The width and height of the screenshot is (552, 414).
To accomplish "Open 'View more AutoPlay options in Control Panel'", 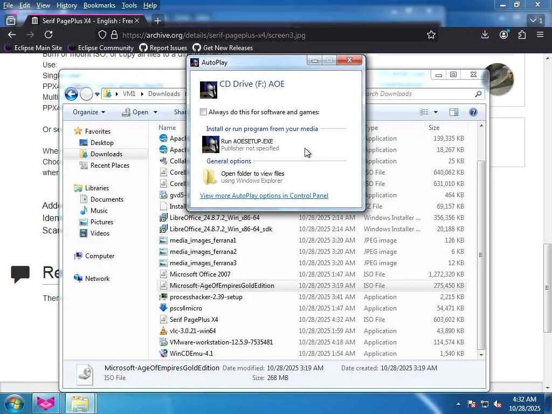I will click(x=264, y=195).
